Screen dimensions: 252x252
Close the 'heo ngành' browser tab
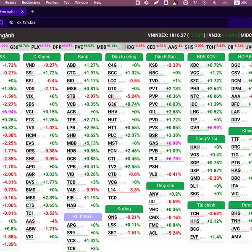tap(22, 12)
